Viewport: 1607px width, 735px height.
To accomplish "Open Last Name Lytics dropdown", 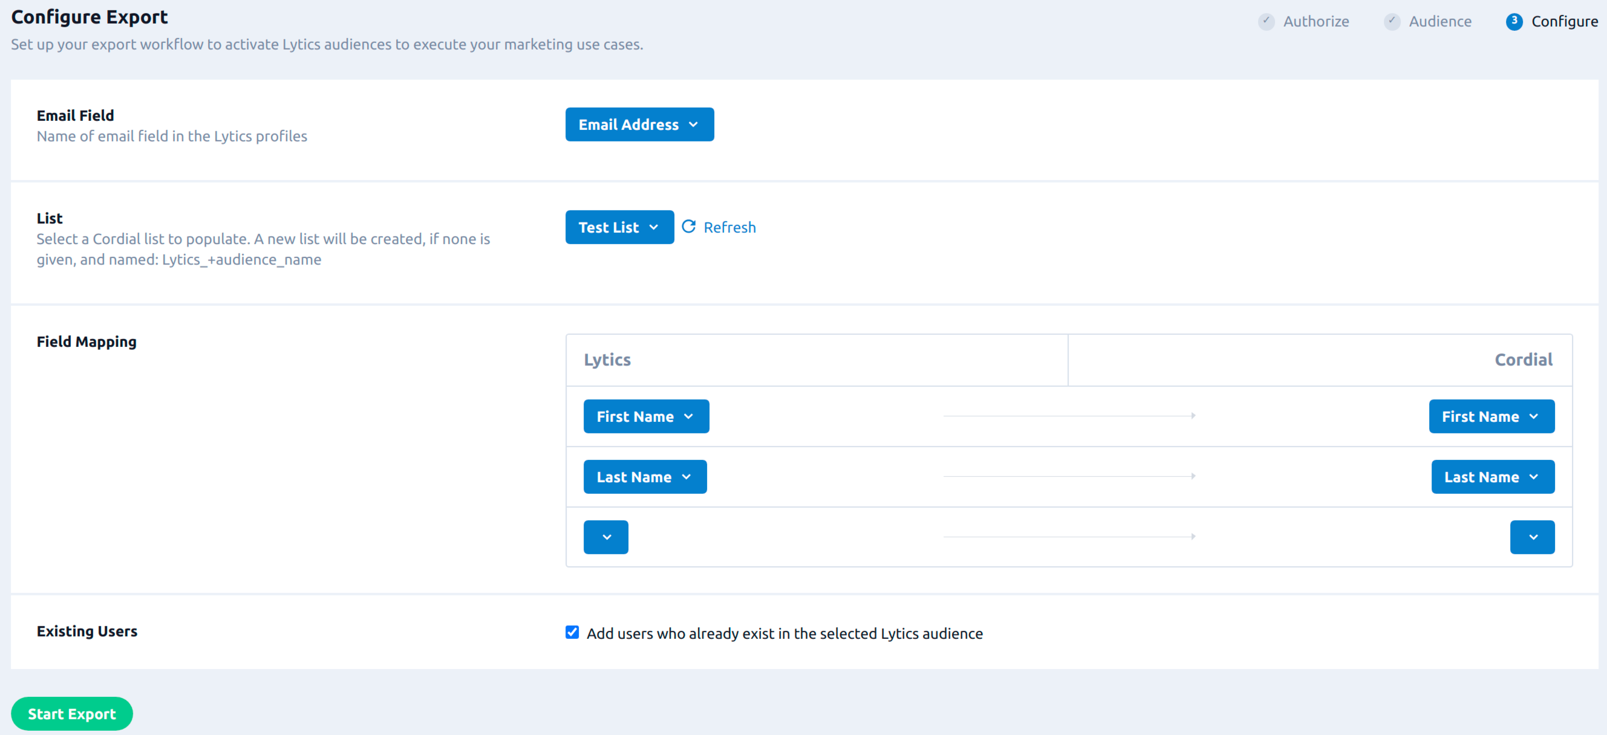I will coord(642,476).
